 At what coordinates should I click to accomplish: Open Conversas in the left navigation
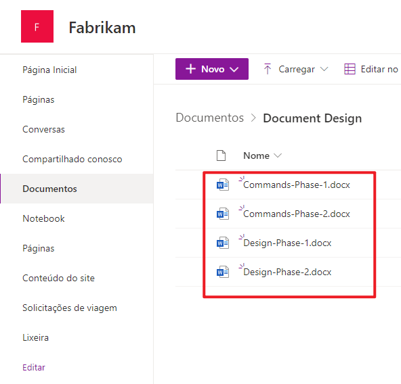click(43, 129)
